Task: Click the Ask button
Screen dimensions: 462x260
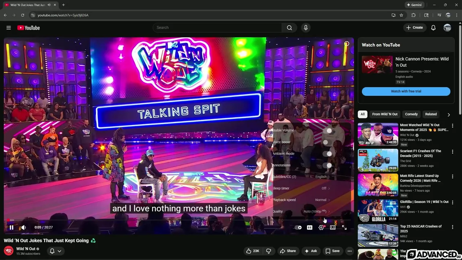Action: [x=310, y=251]
